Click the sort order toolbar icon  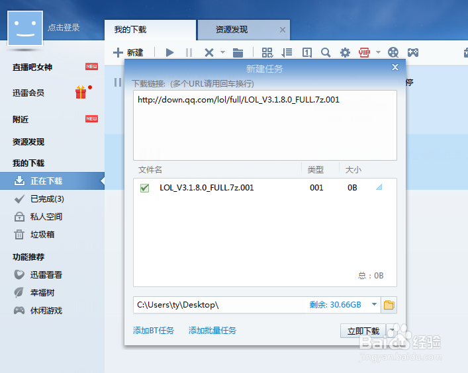coord(287,53)
